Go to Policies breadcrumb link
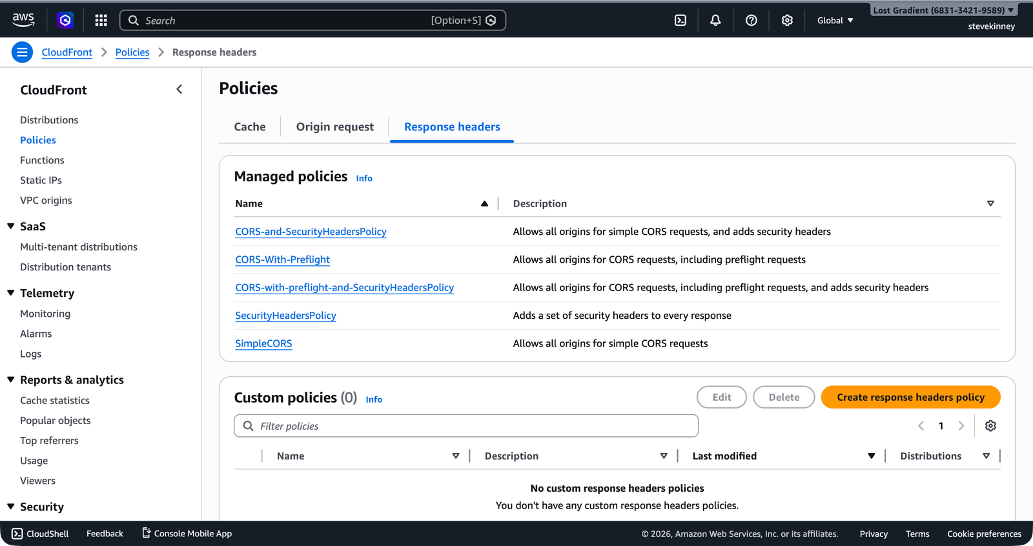Viewport: 1033px width, 546px height. tap(132, 52)
